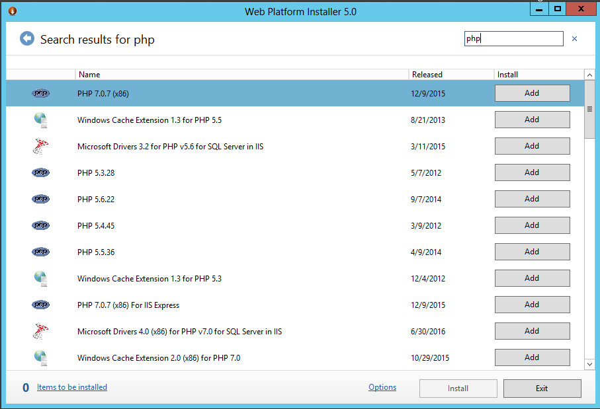The image size is (600, 409).
Task: Click globe icon for Windows Cache Extension 1.3 PHP 5.3
Action: point(40,279)
